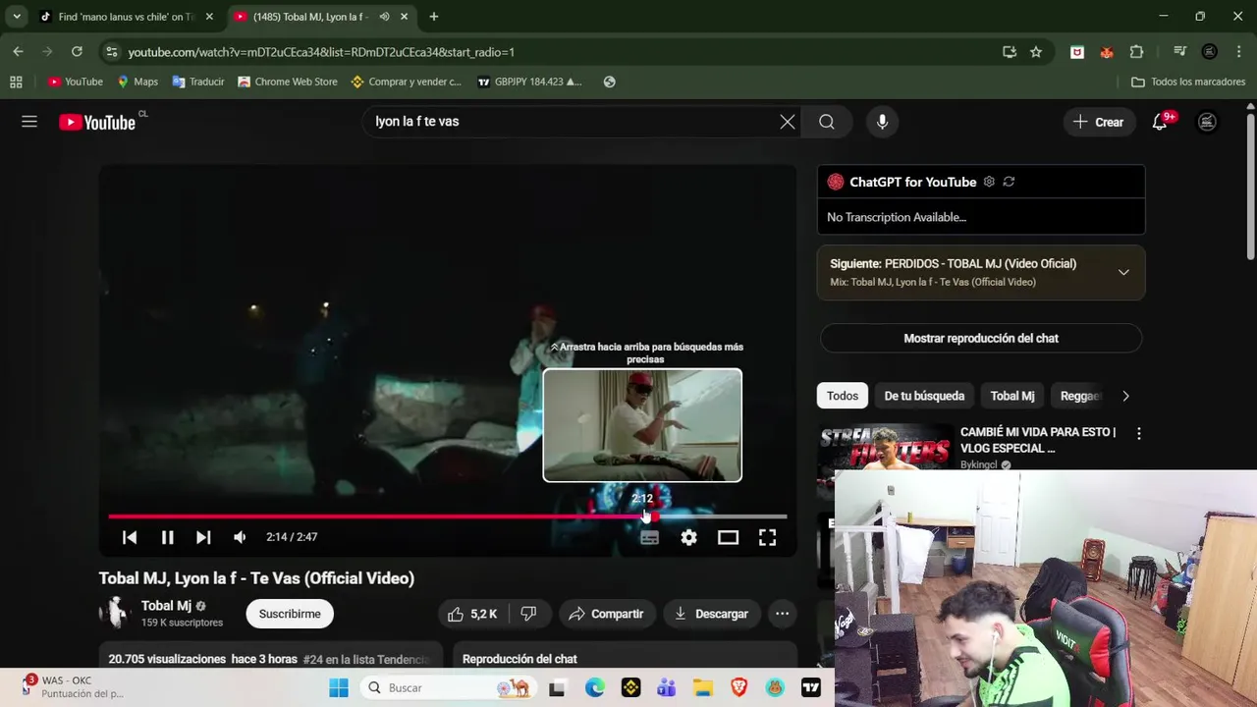Open the player settings gear
This screenshot has width=1257, height=707.
click(688, 537)
